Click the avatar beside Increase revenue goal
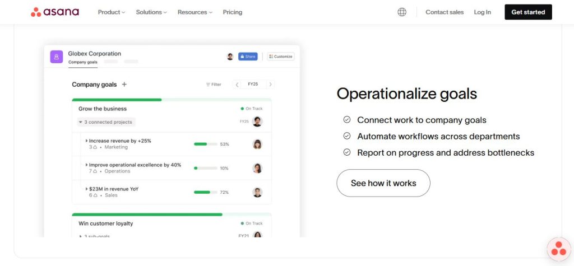Image resolution: width=574 pixels, height=266 pixels. tap(257, 144)
